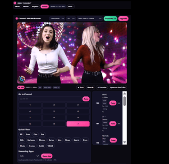This screenshot has height=164, width=169.
Task: Select the All quick filter
Action: (21, 134)
